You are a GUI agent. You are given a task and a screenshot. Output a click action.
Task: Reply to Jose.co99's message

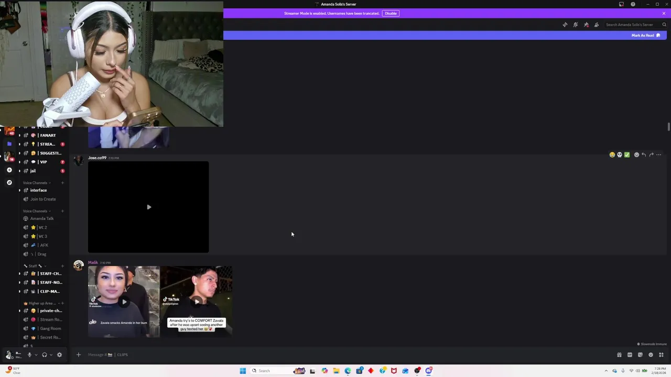[644, 154]
